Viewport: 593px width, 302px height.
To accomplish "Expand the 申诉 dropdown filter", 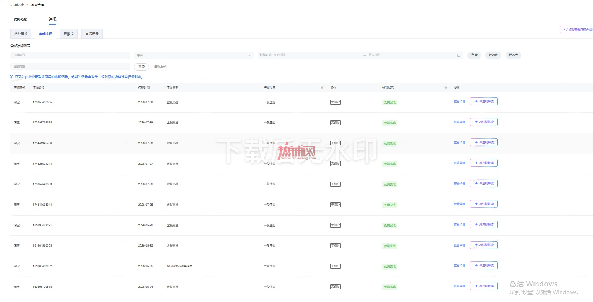I will pos(194,55).
